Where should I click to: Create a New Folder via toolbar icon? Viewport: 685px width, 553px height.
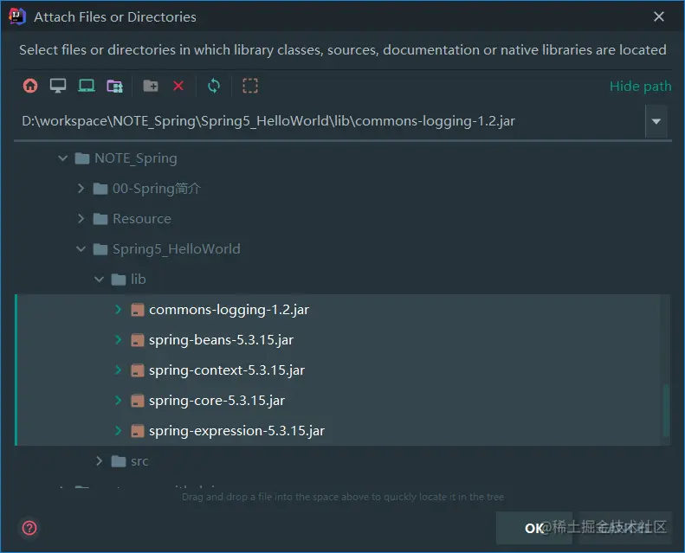pos(151,86)
